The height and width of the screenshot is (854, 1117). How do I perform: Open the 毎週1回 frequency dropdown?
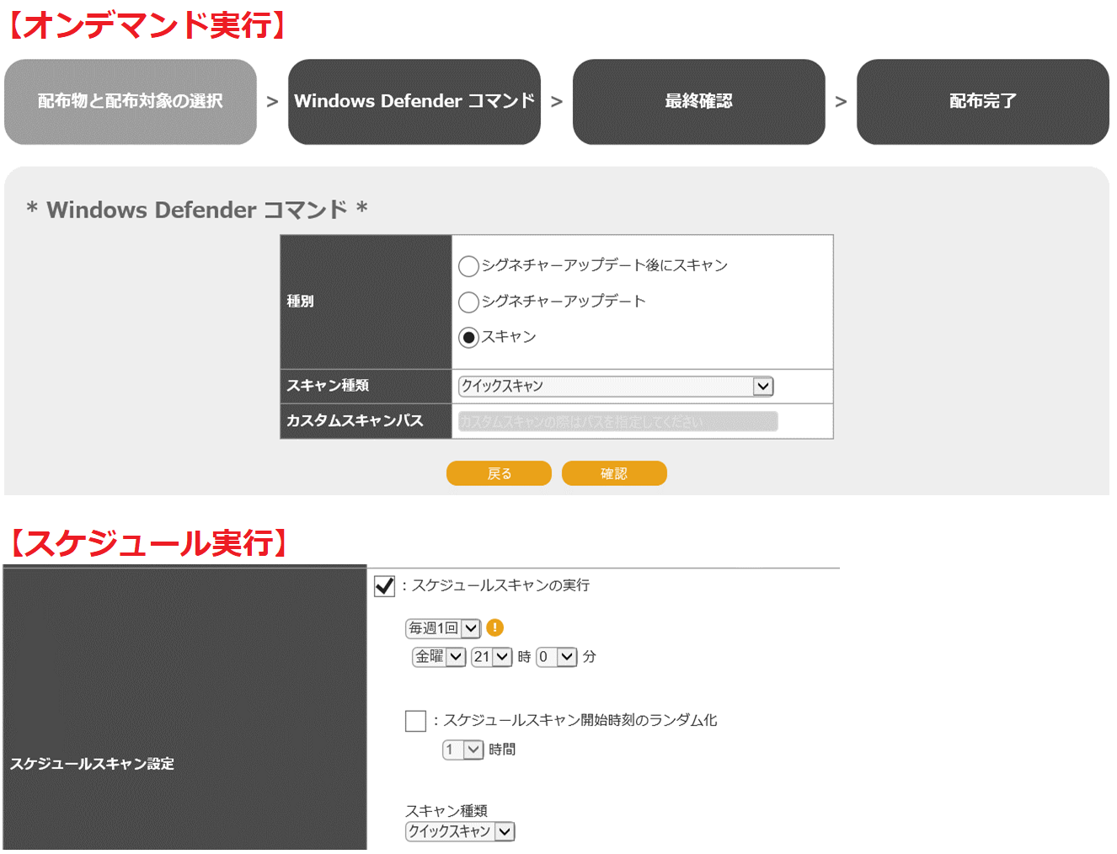443,628
